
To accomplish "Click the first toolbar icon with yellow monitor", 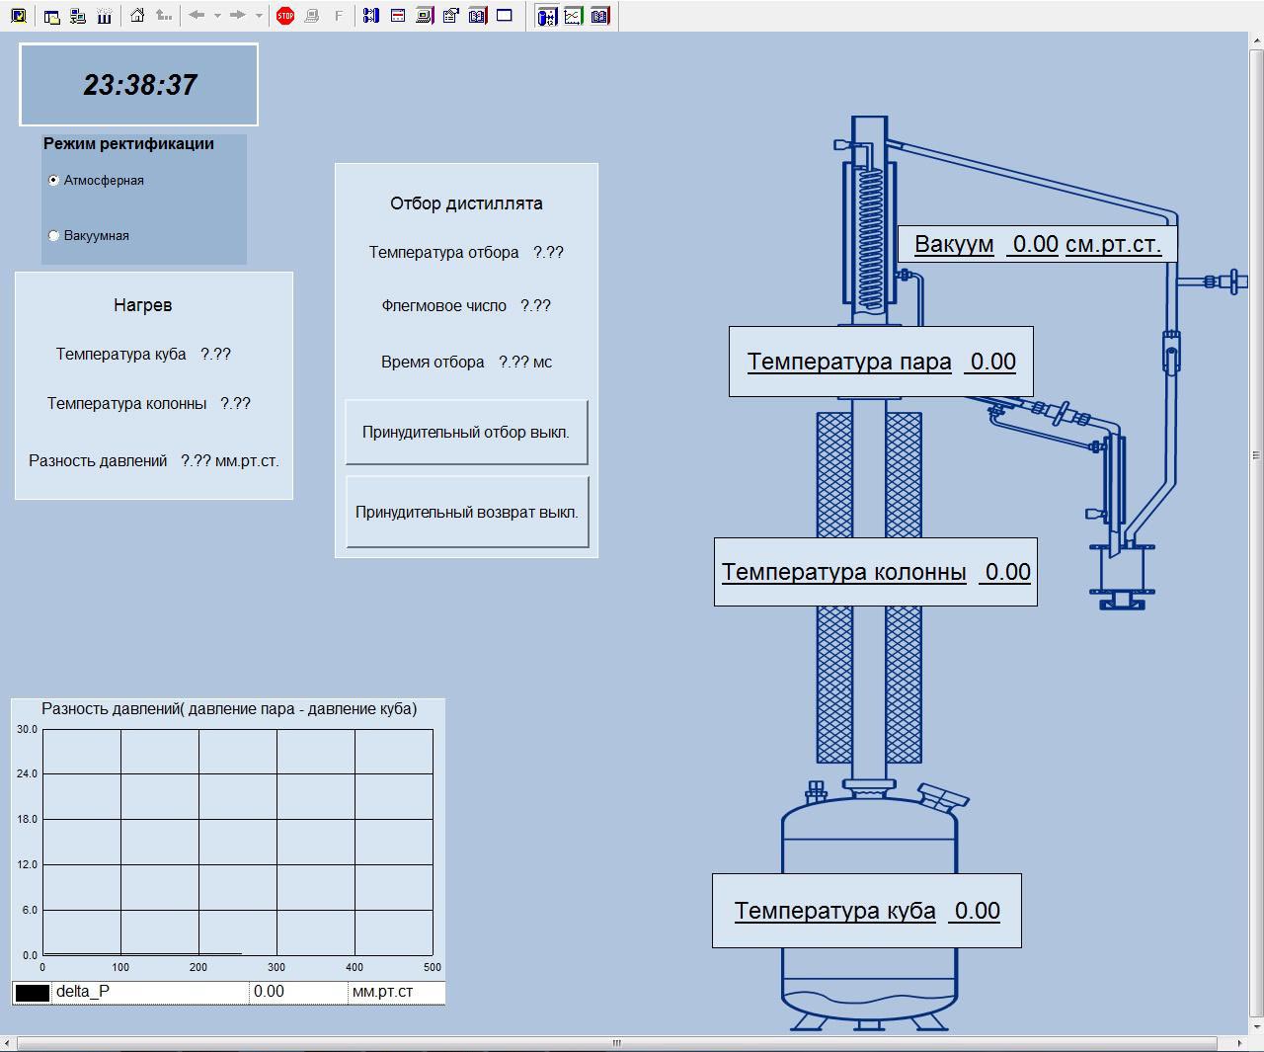I will [18, 16].
